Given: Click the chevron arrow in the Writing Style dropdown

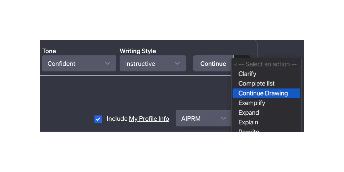Looking at the screenshot, I should [x=177, y=64].
